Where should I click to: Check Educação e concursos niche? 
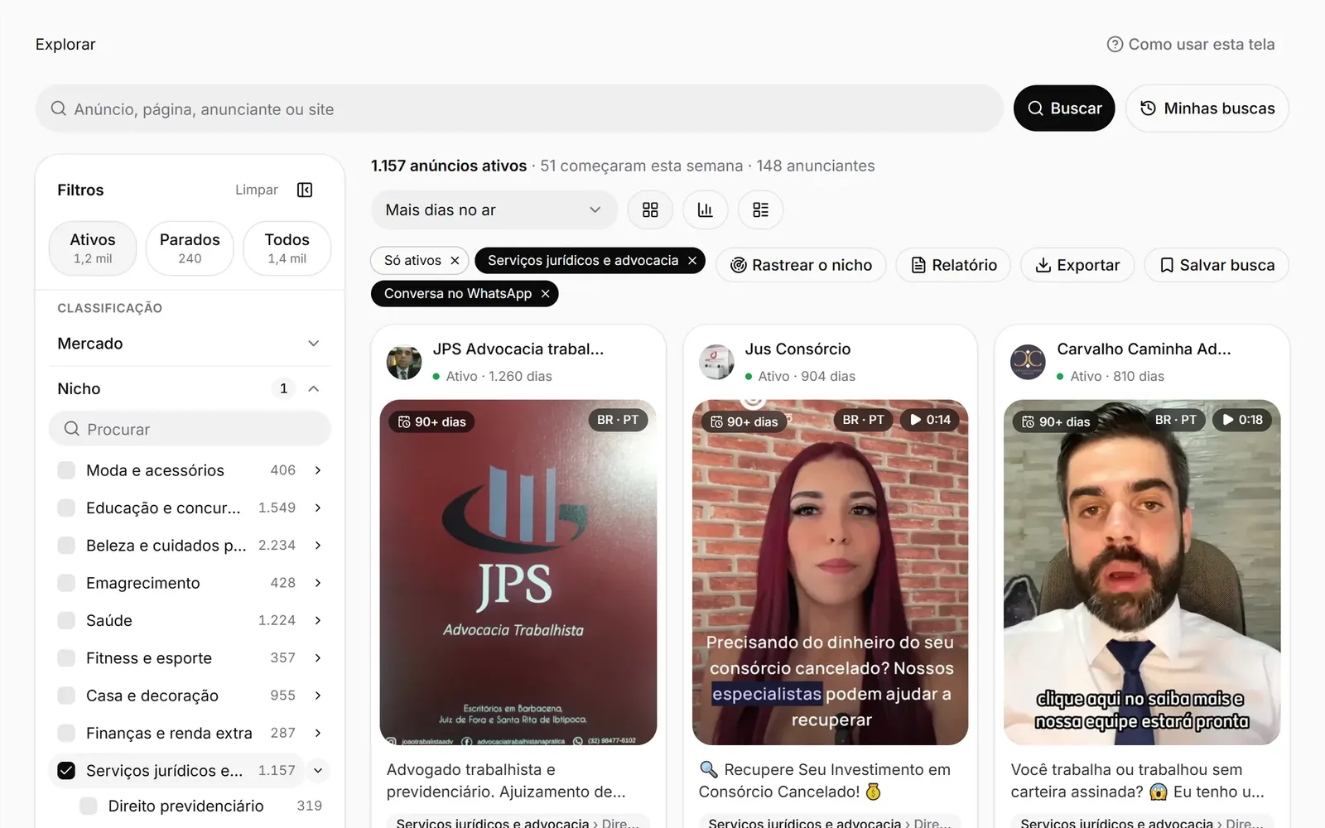point(66,508)
